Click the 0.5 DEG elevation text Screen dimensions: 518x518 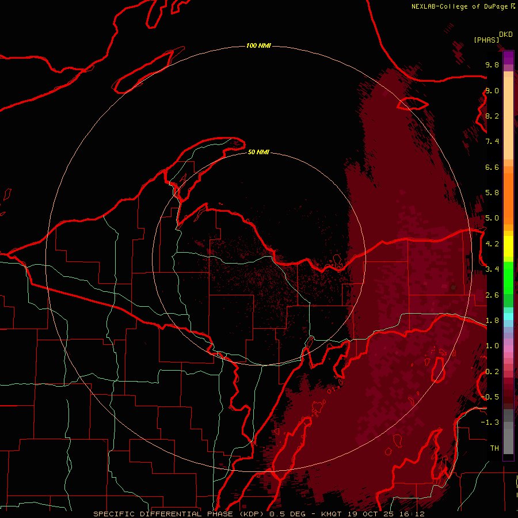[287, 514]
